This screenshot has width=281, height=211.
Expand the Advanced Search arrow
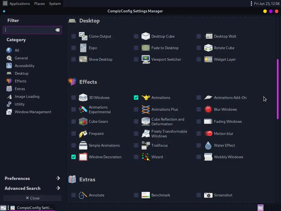58,188
